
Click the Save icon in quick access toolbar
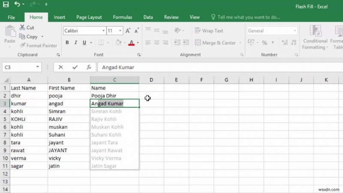click(6, 4)
